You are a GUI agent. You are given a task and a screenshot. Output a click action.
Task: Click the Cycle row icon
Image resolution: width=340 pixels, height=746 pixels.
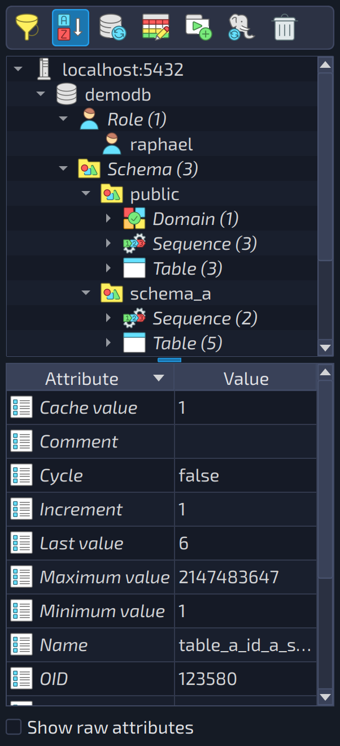(22, 475)
